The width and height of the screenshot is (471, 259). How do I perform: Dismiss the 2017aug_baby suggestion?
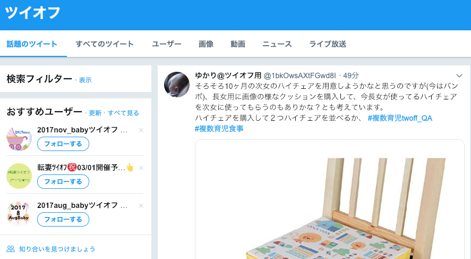tap(141, 206)
